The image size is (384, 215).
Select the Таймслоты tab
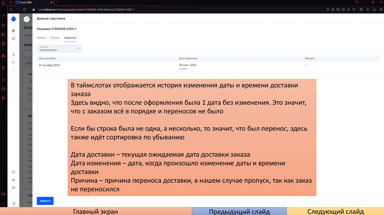[70, 38]
